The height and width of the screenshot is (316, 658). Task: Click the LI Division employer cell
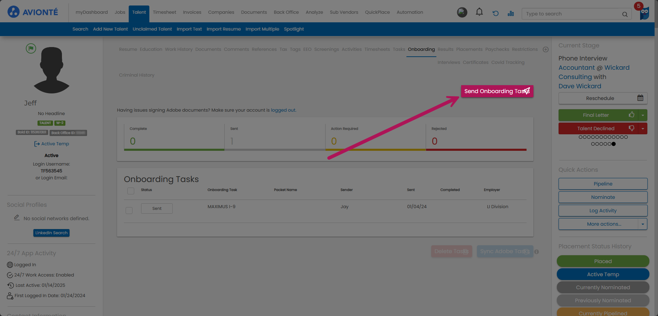point(498,207)
